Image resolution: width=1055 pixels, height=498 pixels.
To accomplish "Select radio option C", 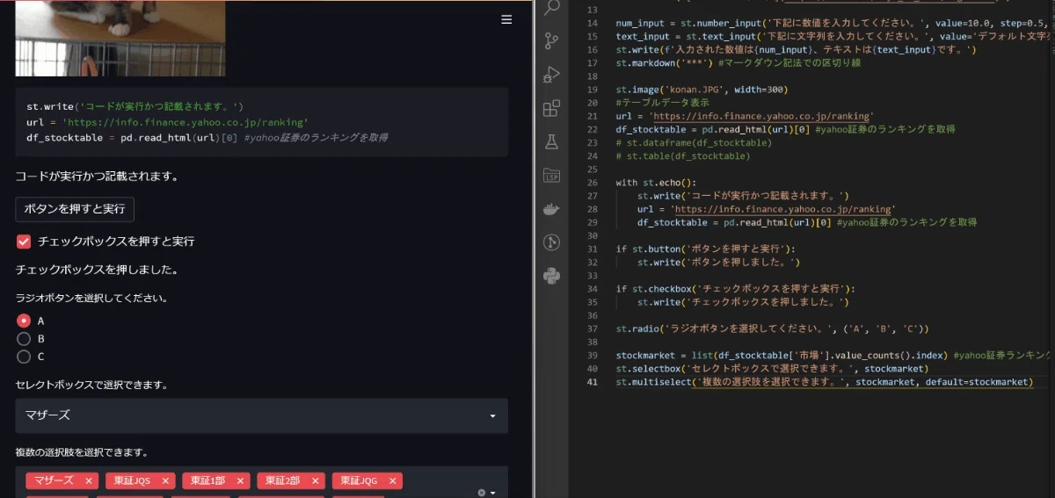I will tap(24, 357).
